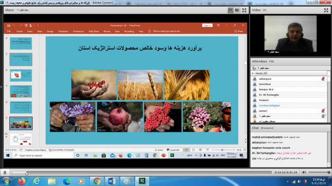Show hidden icons chevron on shared taskbar

point(196,155)
